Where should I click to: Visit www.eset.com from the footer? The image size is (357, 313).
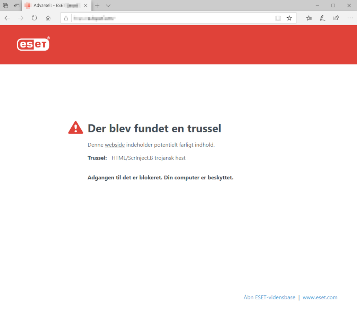tap(320, 297)
